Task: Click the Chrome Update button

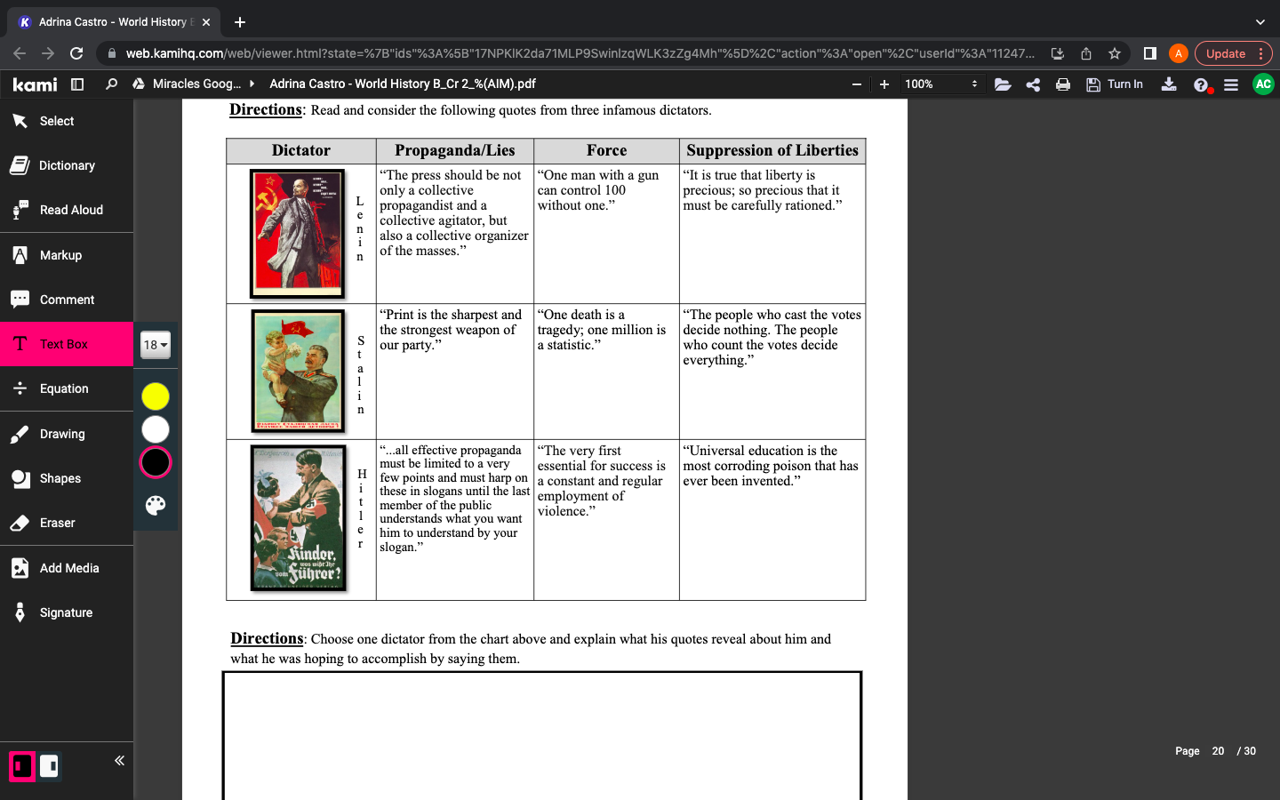Action: [1225, 53]
